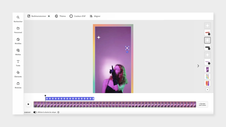The image size is (226, 127).
Task: Click the scene duration badge on the filmstrip
Action: pos(36,106)
